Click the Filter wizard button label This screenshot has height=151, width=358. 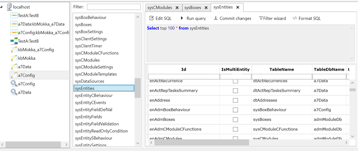274,18
